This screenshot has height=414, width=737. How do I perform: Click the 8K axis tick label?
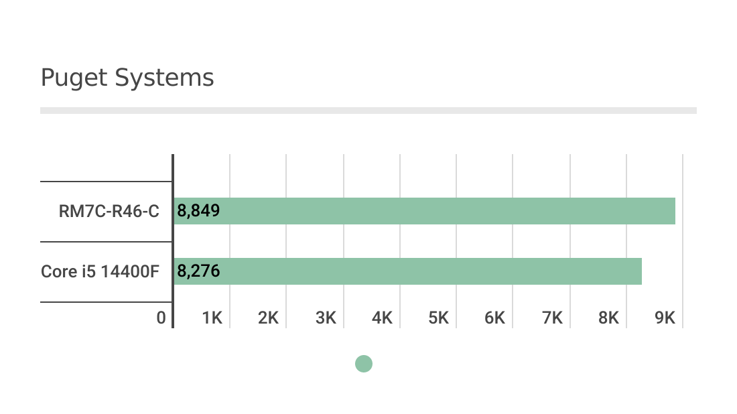608,318
